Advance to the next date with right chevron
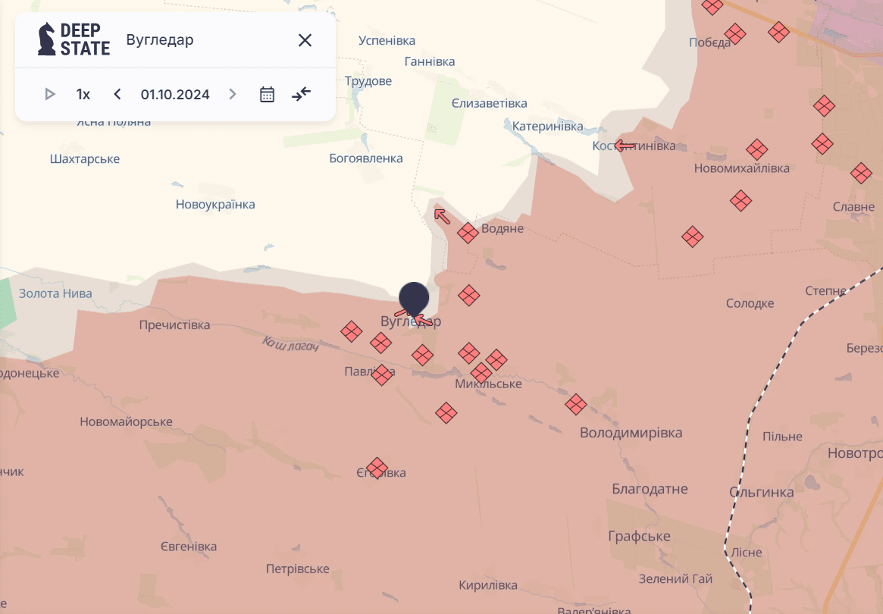 coord(233,94)
